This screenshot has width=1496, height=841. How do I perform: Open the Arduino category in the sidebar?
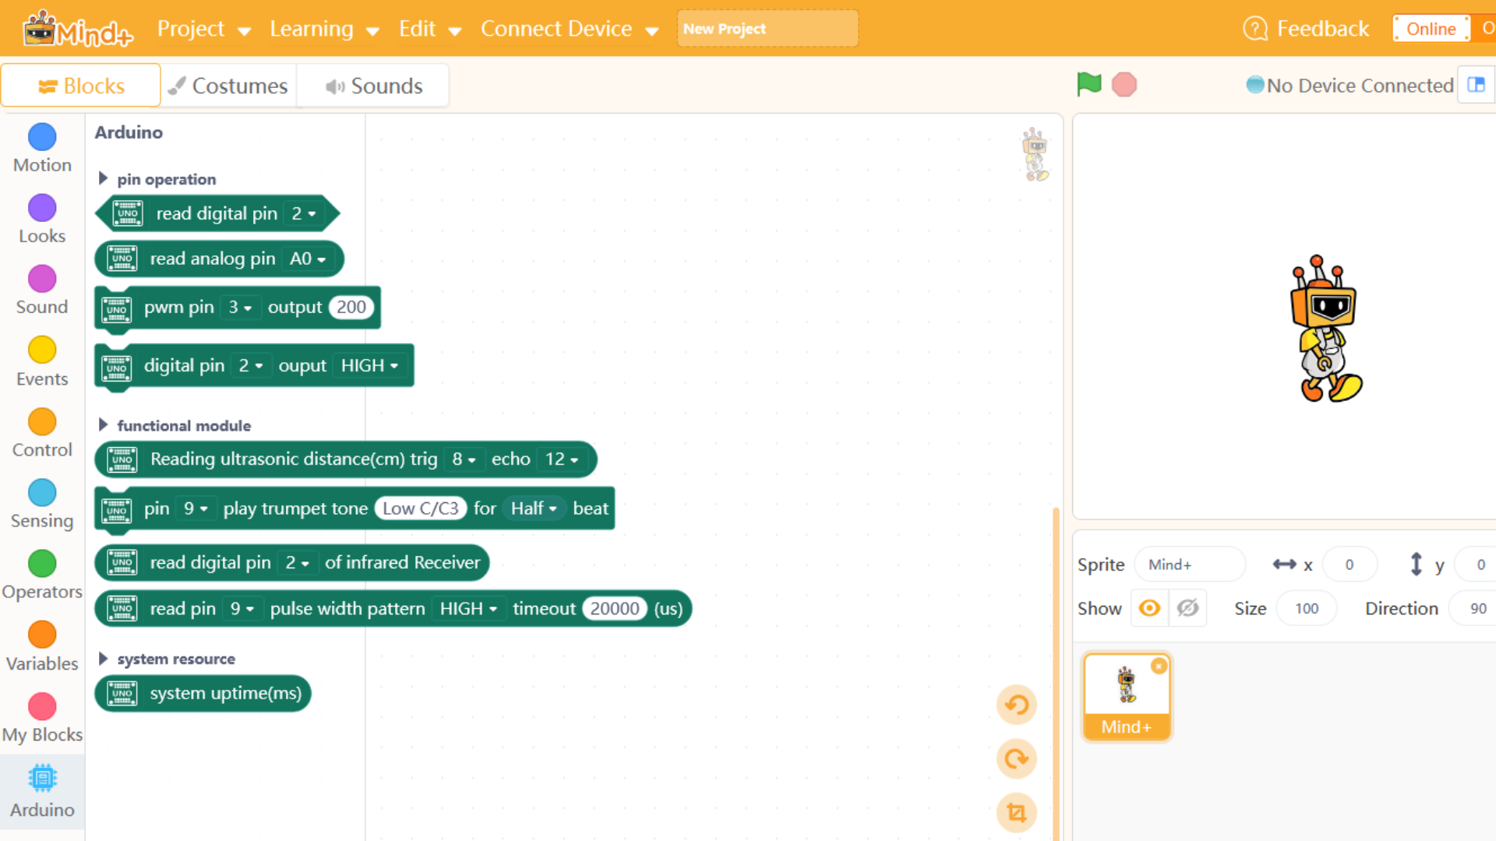(x=42, y=791)
